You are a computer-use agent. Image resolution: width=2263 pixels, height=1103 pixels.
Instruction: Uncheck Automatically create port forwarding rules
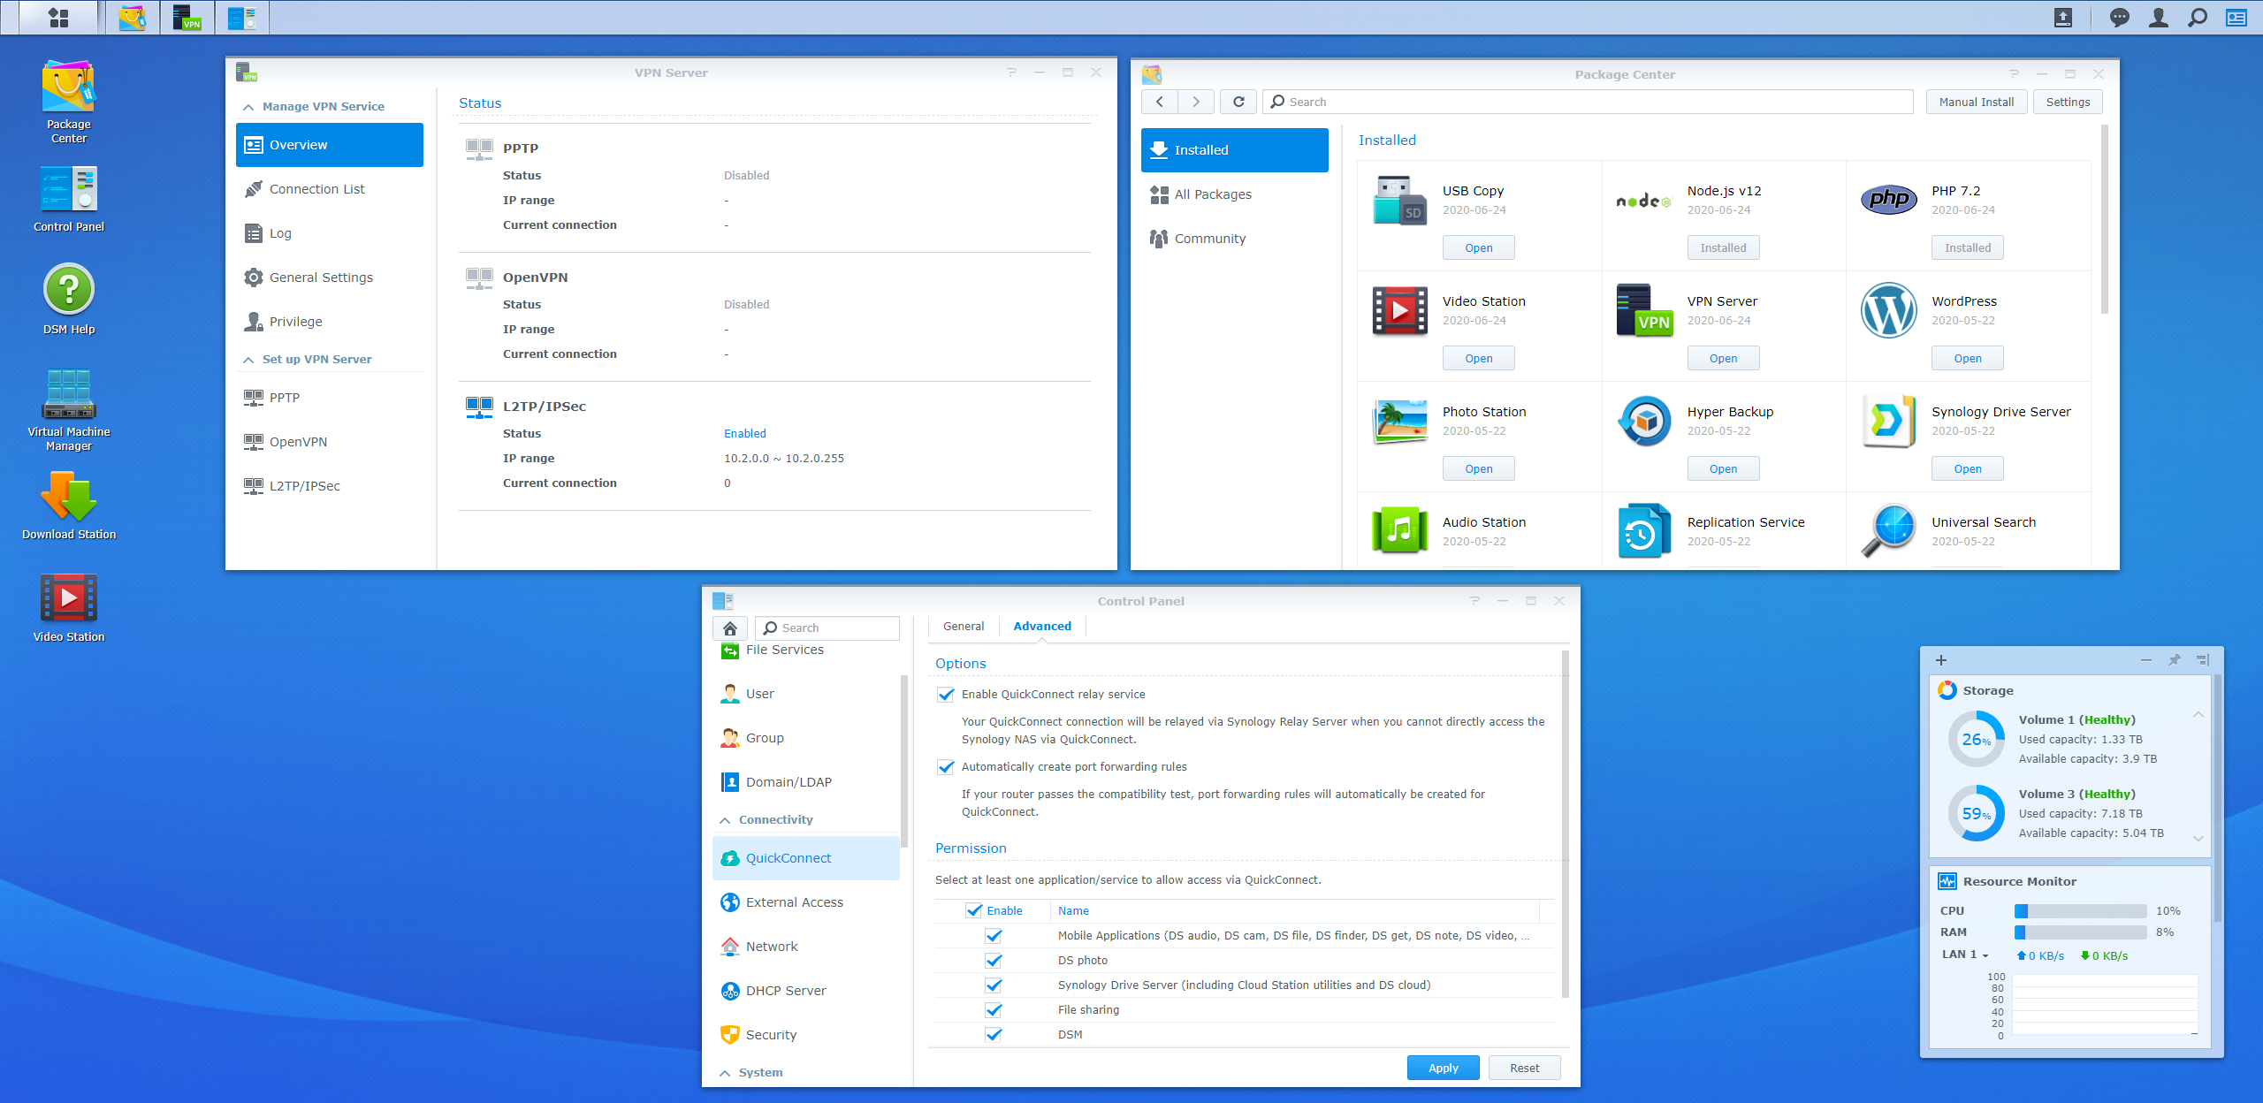(946, 767)
